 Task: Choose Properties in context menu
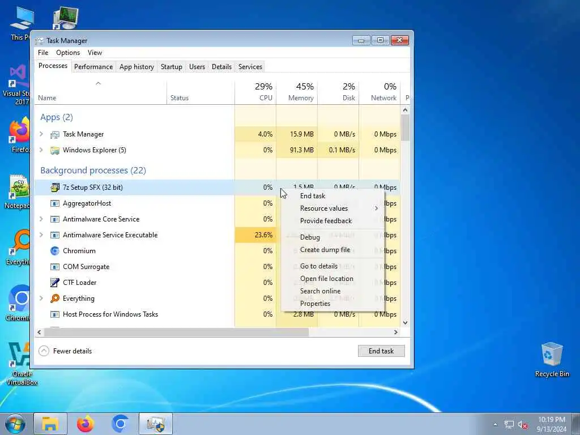(x=332, y=304)
